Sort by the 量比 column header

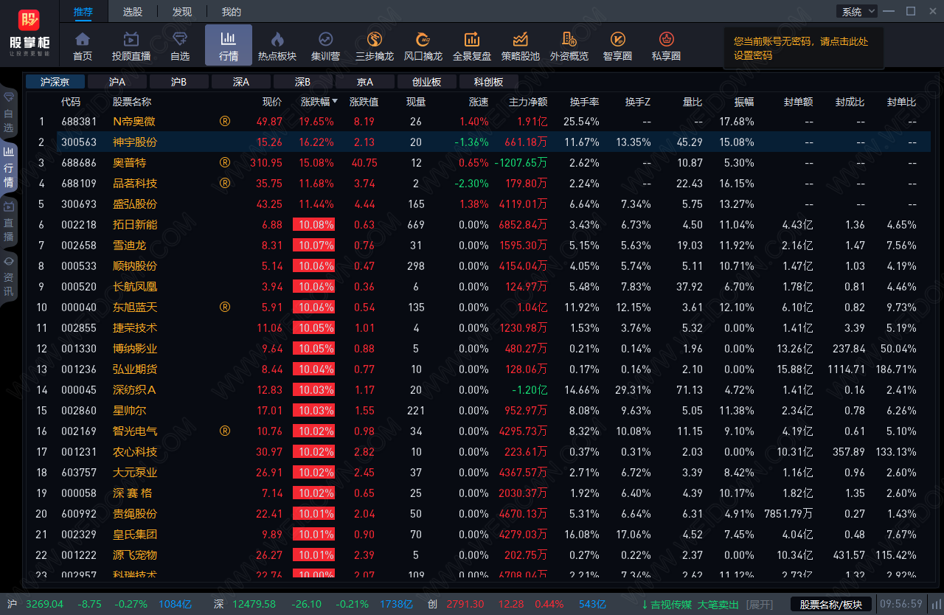pos(693,102)
